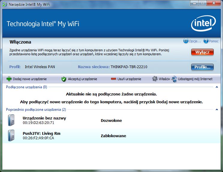Screen dimensions: 223x172
Task: Click the green plus add device icon
Action: pyautogui.click(x=9, y=79)
